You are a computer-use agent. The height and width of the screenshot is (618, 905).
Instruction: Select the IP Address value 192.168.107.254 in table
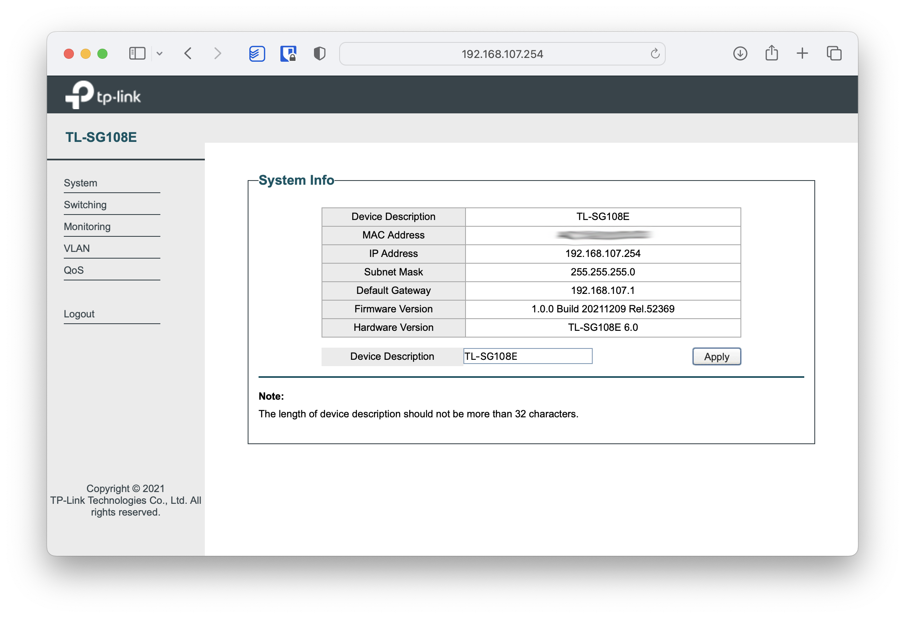pyautogui.click(x=603, y=254)
